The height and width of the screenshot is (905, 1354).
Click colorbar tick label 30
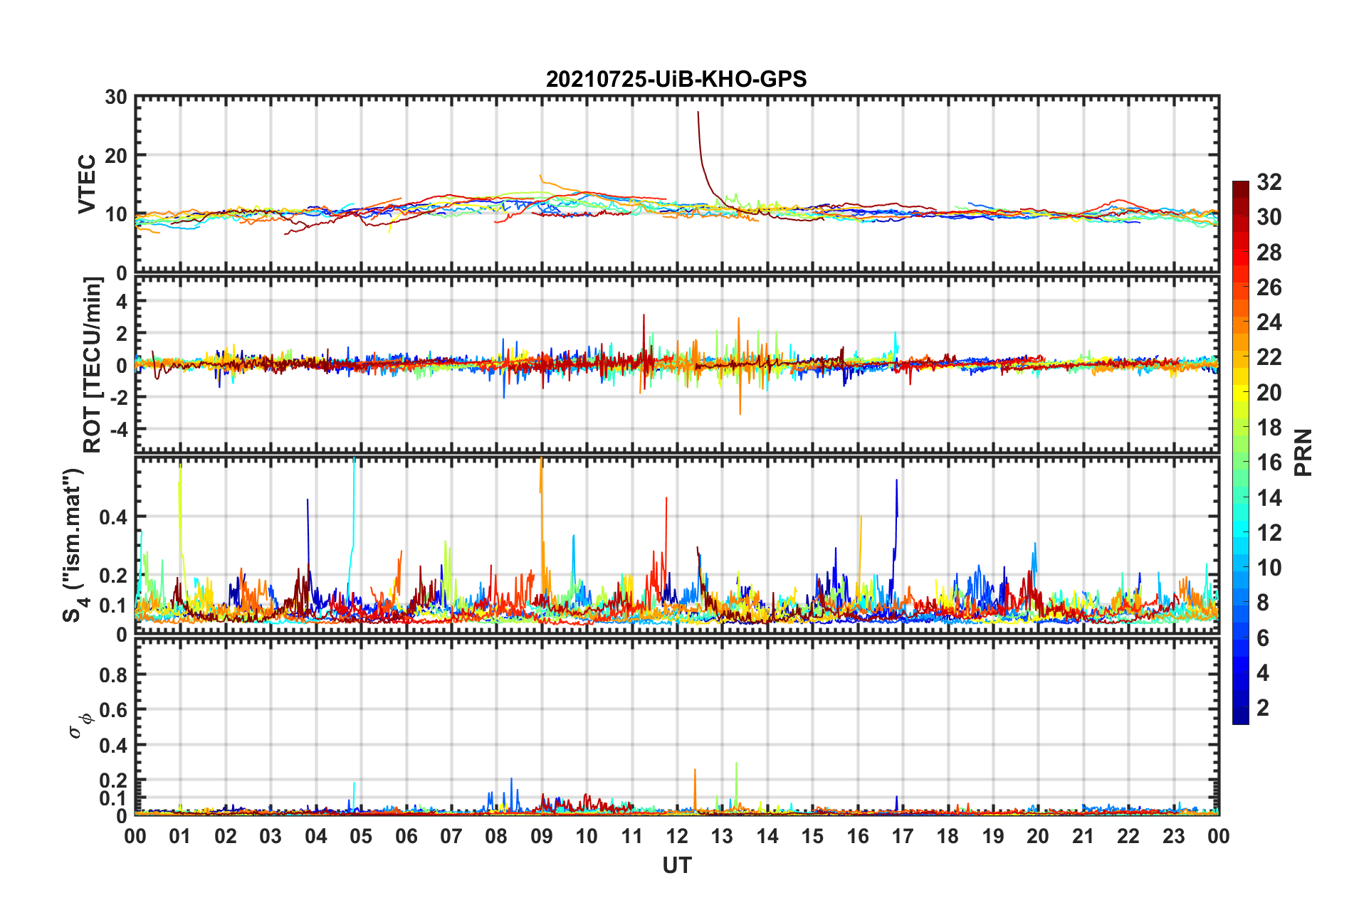click(1269, 217)
